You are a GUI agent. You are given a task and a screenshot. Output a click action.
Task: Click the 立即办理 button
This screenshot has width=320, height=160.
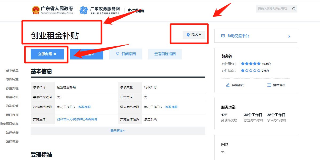pyautogui.click(x=47, y=54)
